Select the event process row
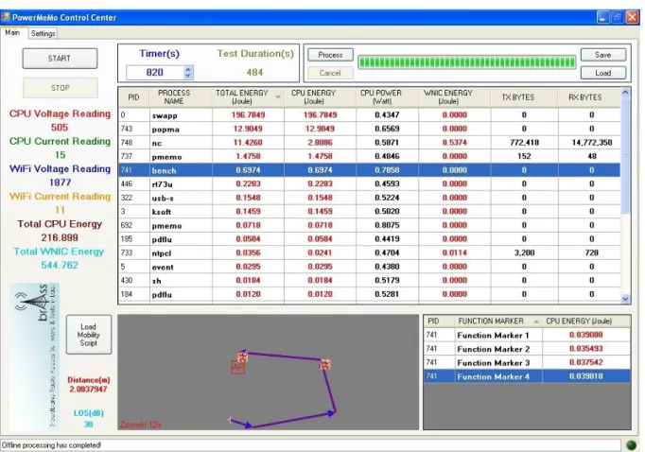 [x=370, y=267]
